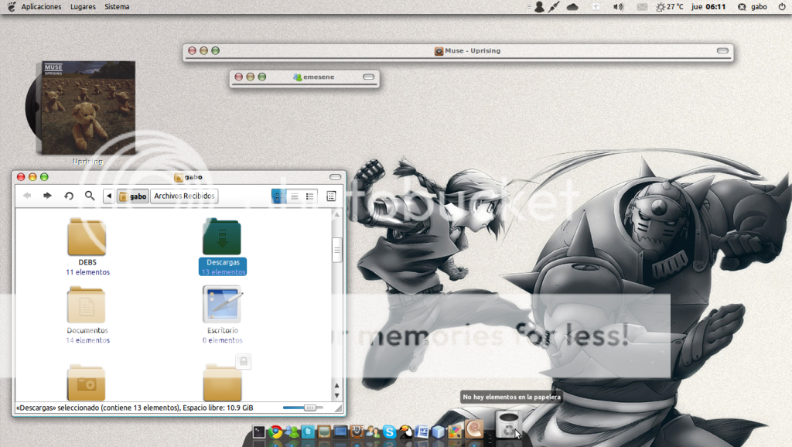Open the gabo user session menu
Viewport: 792px width, 447px height.
[x=753, y=7]
